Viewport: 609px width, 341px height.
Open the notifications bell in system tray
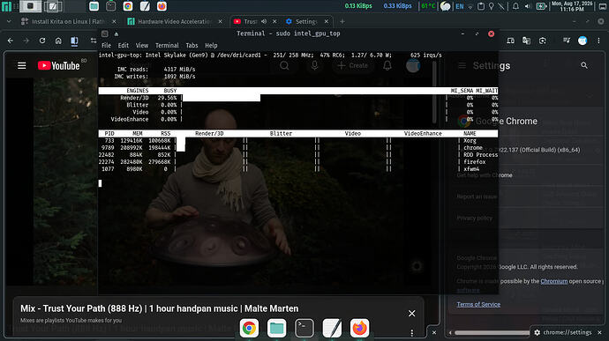point(515,6)
